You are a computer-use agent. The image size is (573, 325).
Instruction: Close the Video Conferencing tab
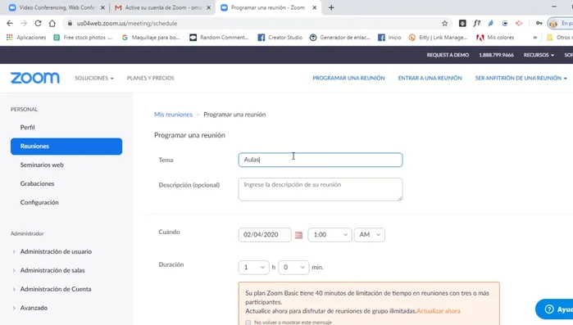(x=102, y=7)
